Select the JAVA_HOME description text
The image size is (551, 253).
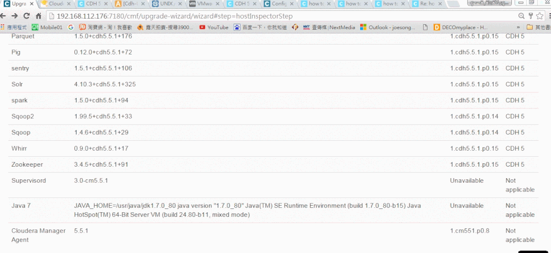(x=248, y=210)
